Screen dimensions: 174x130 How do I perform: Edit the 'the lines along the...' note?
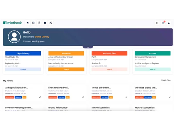click(154, 97)
